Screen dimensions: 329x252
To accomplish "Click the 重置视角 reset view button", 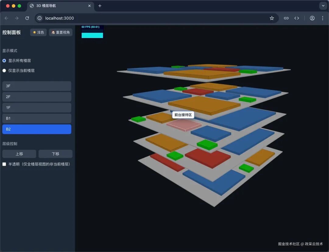I will 61,32.
